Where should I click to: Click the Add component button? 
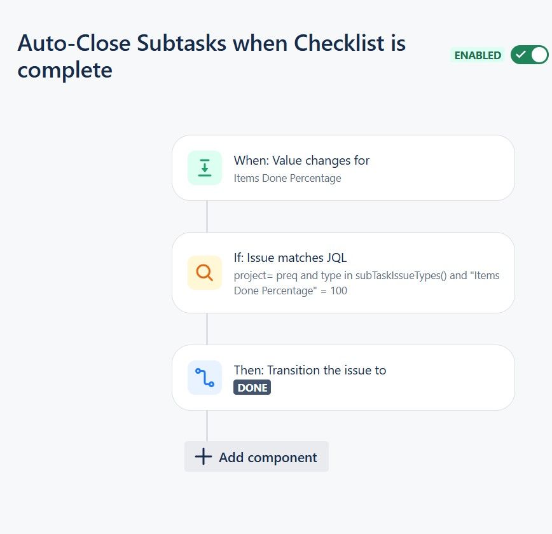tap(256, 456)
